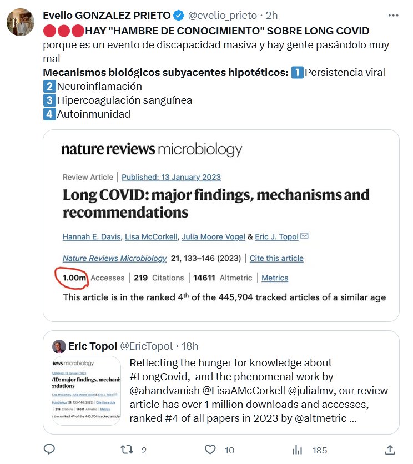The image size is (413, 464).
Task: Open Evelio's profile avatar picture
Action: [20, 23]
